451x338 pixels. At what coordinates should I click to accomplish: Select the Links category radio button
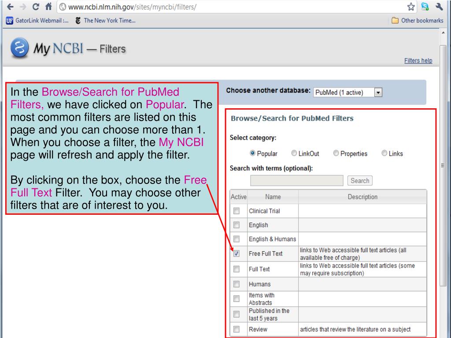tap(384, 153)
